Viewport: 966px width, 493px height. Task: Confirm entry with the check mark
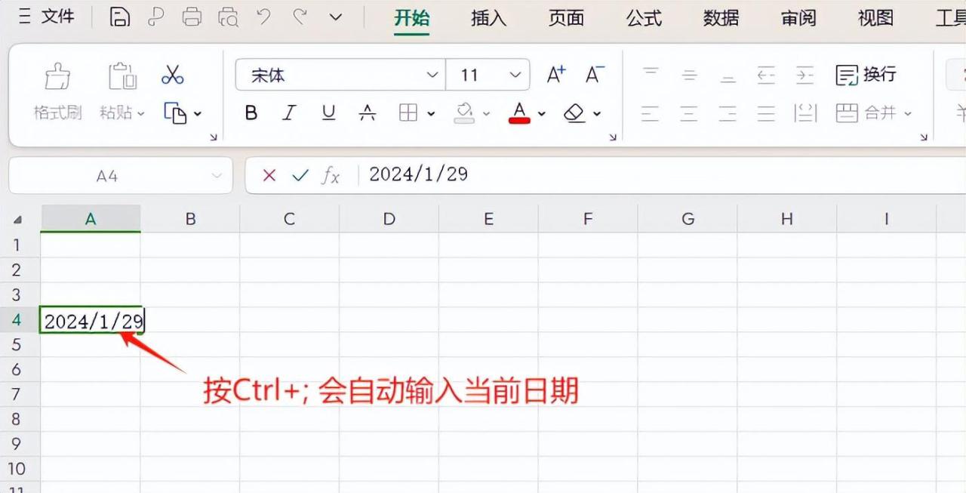(x=300, y=176)
